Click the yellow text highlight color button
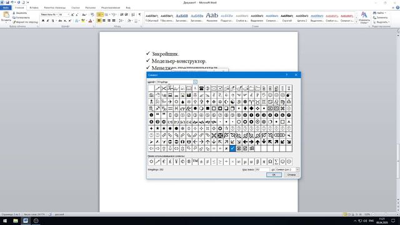The height and width of the screenshot is (225, 400). coord(83,21)
